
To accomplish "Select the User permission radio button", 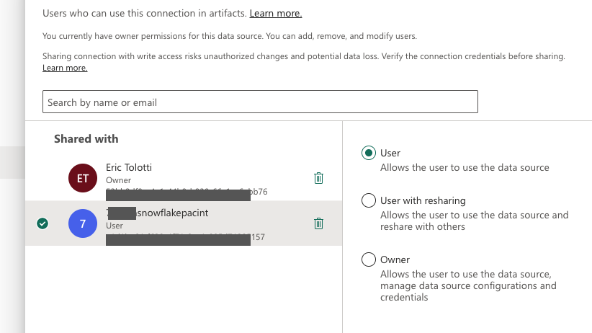I will coord(369,153).
